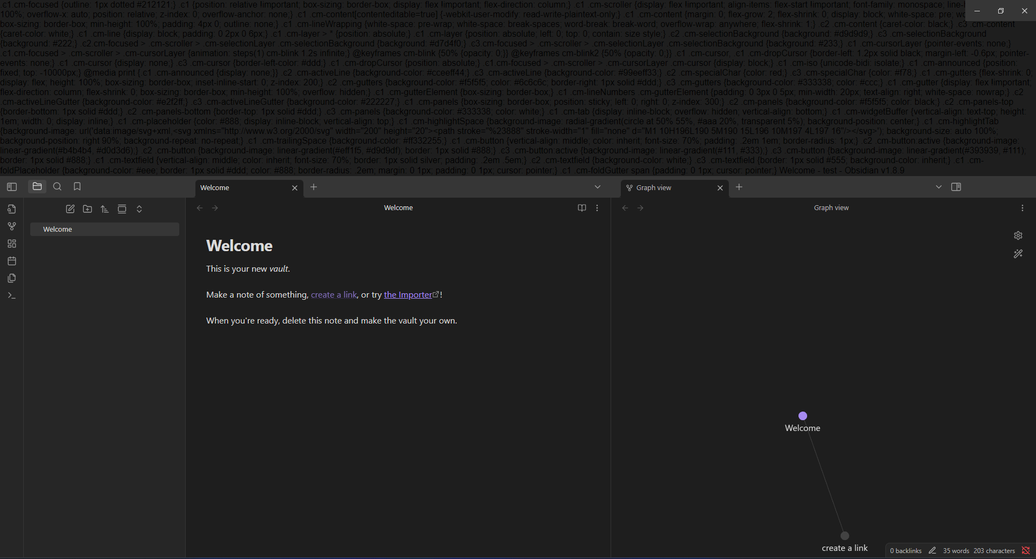Minimize the Obsidian window
This screenshot has height=559, width=1036.
pyautogui.click(x=977, y=11)
